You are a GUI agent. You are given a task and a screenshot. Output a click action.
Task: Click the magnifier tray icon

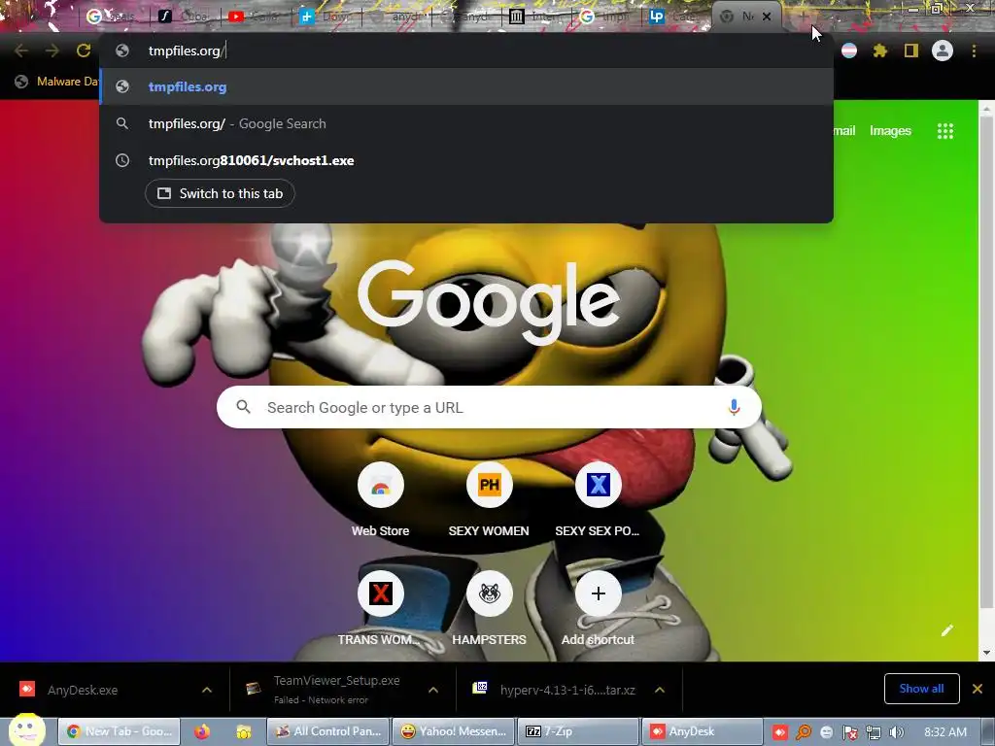pos(804,732)
